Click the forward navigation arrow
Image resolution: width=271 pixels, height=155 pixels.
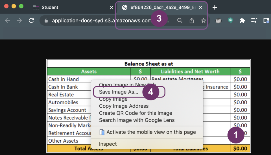19,21
